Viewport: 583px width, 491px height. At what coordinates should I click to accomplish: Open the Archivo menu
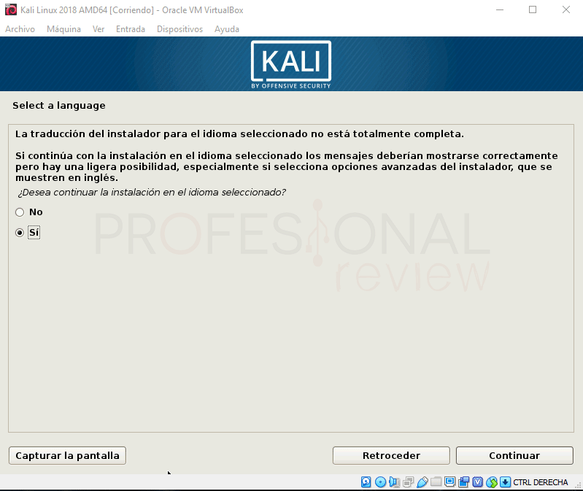pos(20,29)
